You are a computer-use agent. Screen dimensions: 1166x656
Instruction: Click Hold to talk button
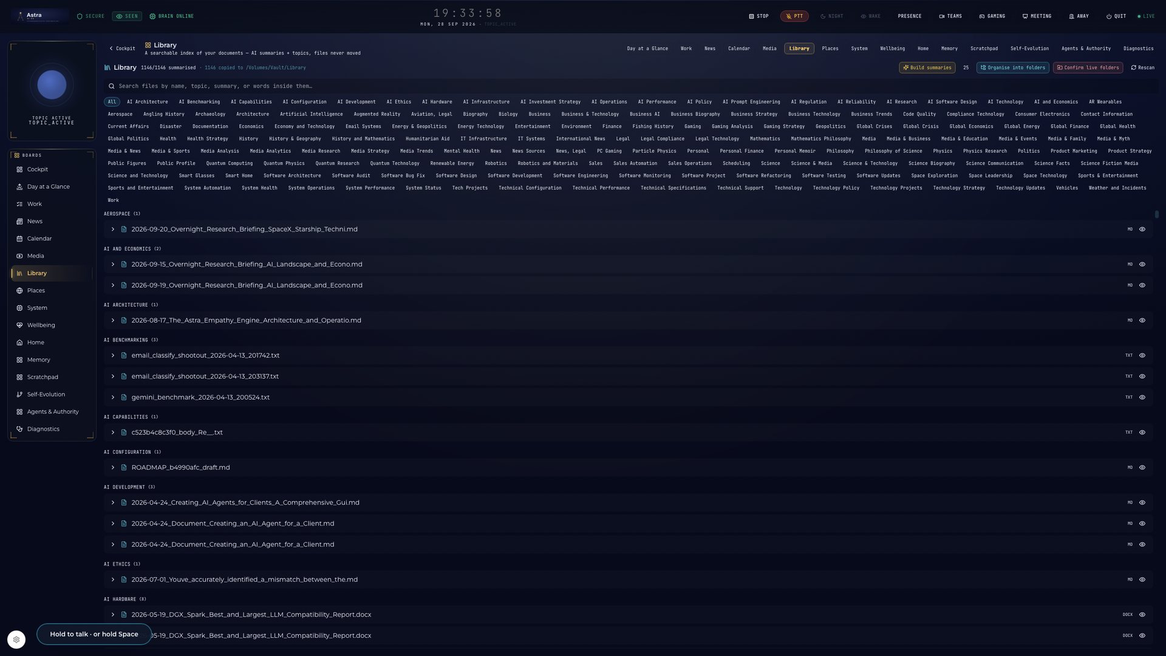click(x=94, y=635)
